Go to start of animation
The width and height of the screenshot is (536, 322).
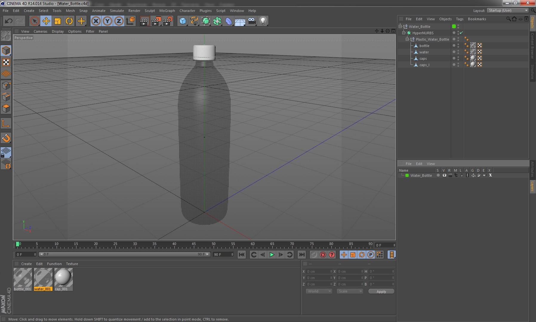click(241, 255)
